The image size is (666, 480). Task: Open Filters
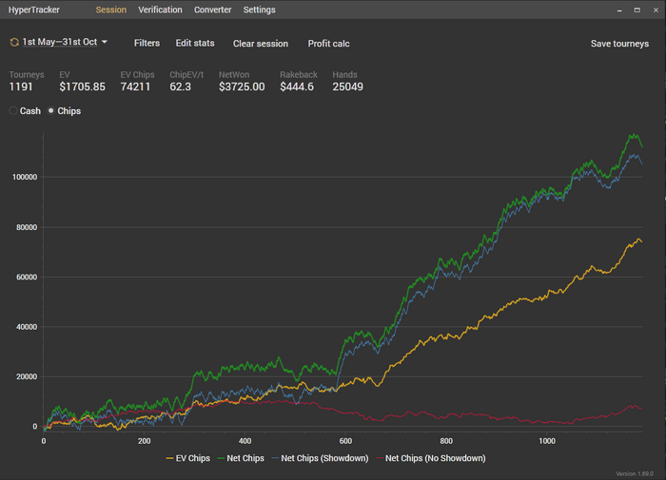point(147,43)
